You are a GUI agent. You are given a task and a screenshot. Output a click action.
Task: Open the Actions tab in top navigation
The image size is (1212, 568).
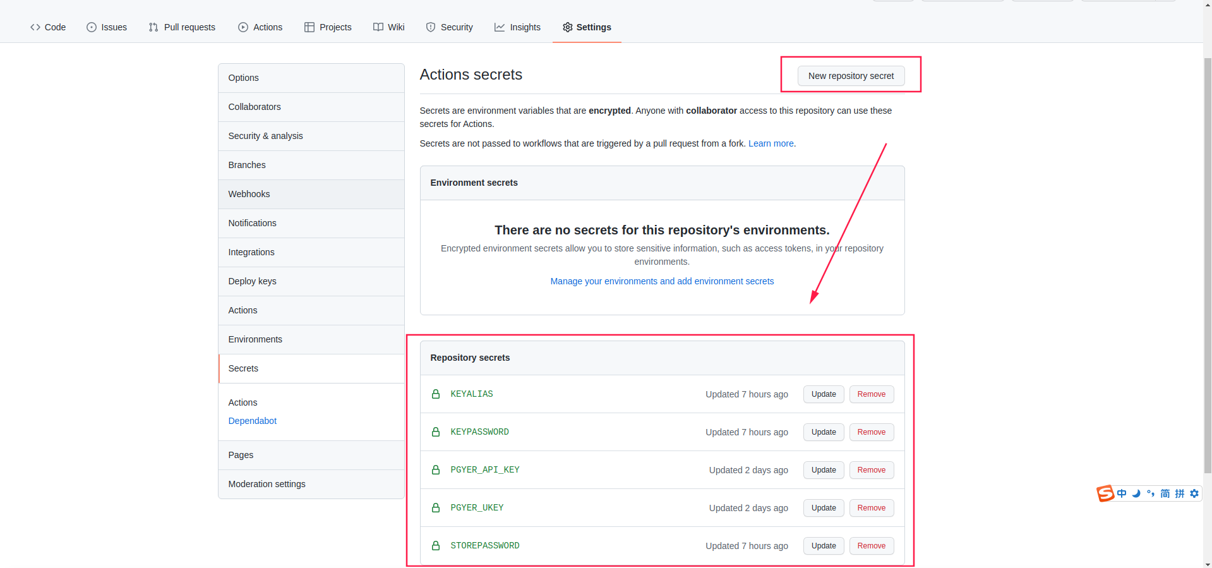coord(260,27)
